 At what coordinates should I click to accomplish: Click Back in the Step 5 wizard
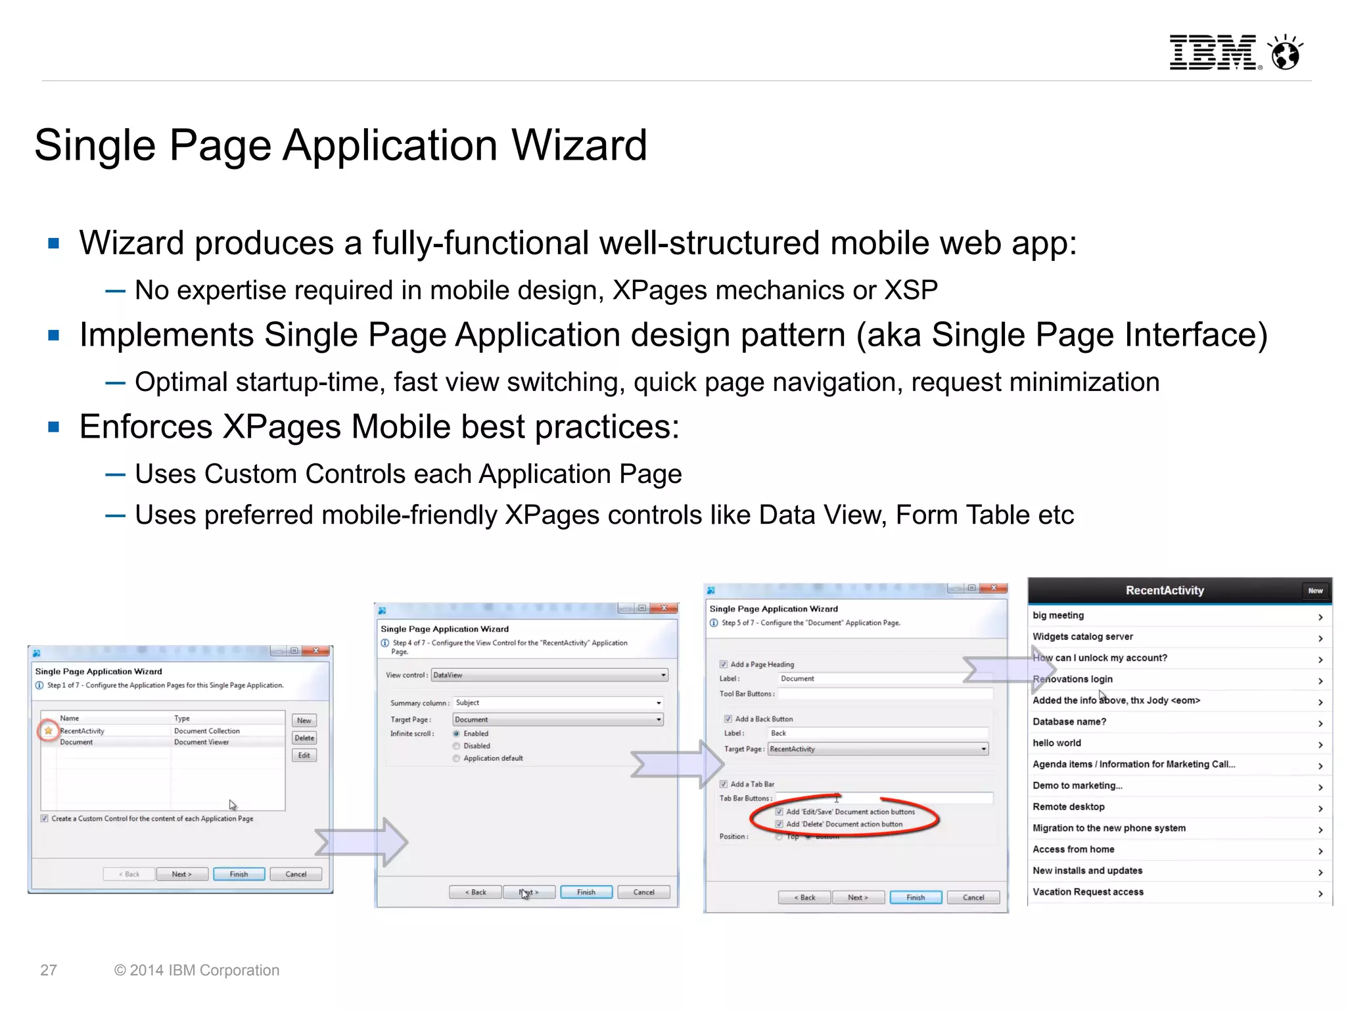point(804,897)
